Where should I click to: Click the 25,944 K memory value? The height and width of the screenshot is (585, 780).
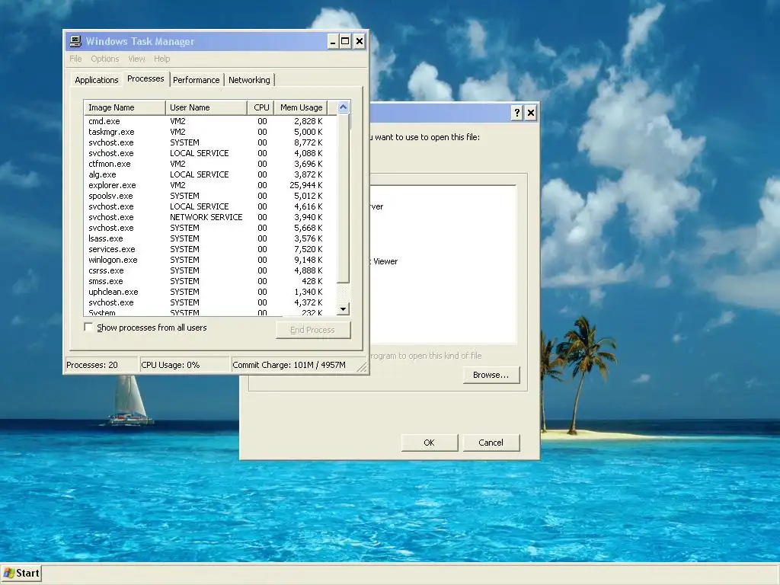coord(306,185)
